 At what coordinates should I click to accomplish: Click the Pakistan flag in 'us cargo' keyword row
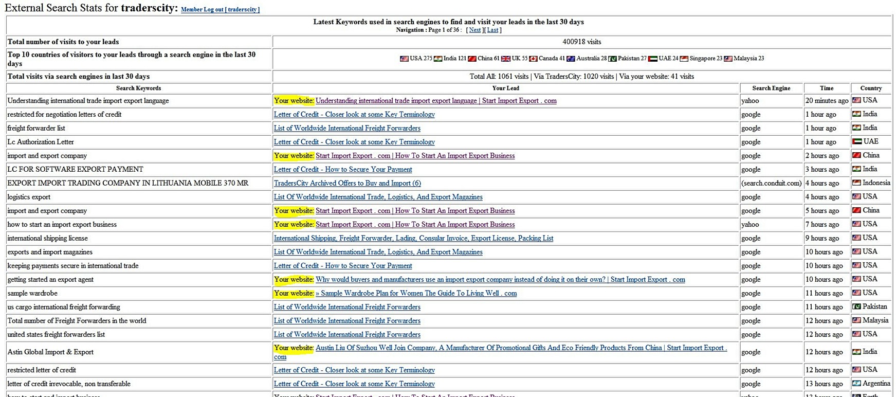pyautogui.click(x=856, y=306)
